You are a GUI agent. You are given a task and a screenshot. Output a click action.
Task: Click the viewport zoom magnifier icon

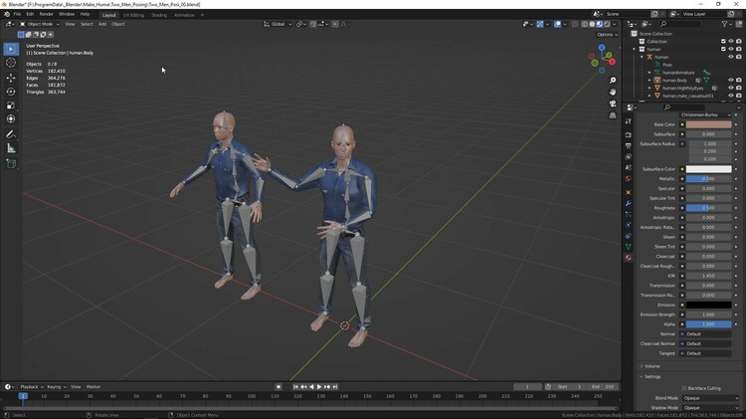pyautogui.click(x=613, y=80)
